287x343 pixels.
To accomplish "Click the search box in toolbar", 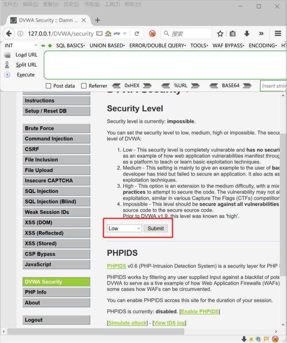I will tap(186, 34).
